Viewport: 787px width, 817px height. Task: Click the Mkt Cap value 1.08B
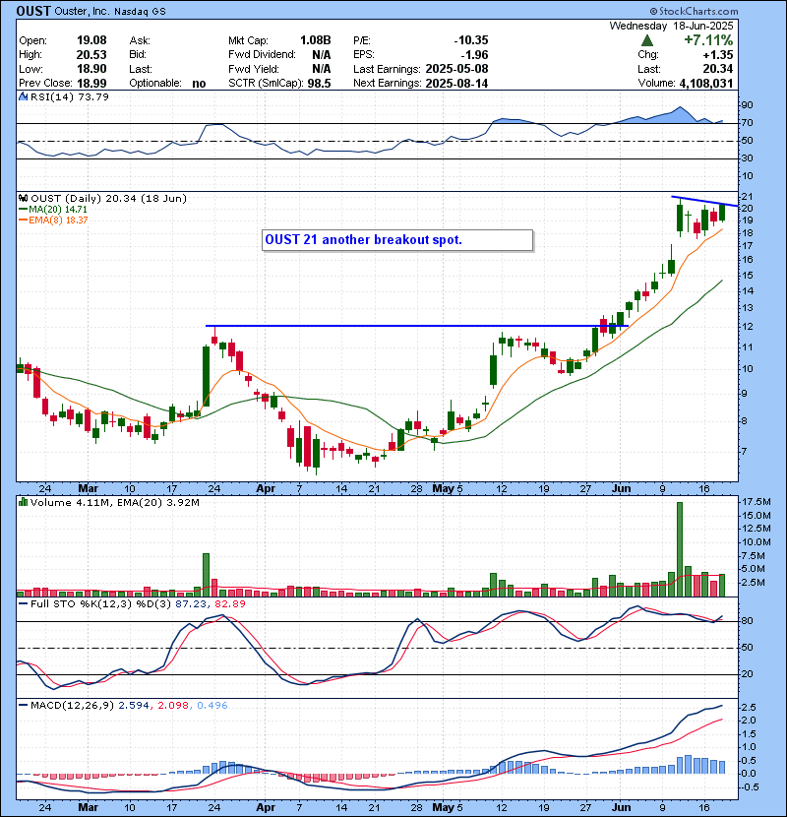(315, 40)
